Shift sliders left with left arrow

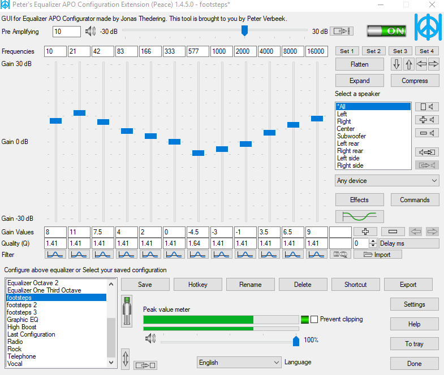click(421, 64)
